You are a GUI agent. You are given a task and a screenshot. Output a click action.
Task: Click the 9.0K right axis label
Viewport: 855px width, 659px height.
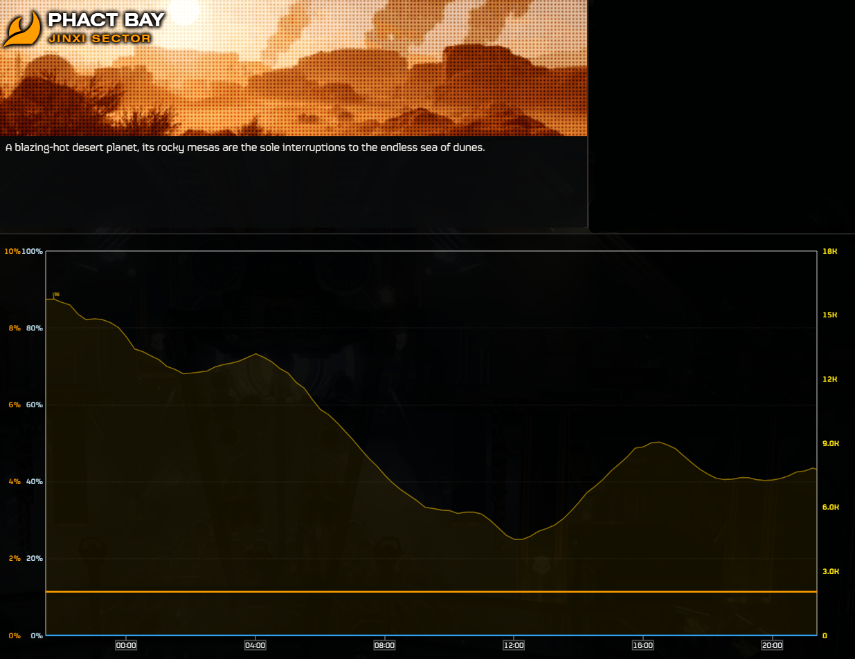(x=831, y=443)
